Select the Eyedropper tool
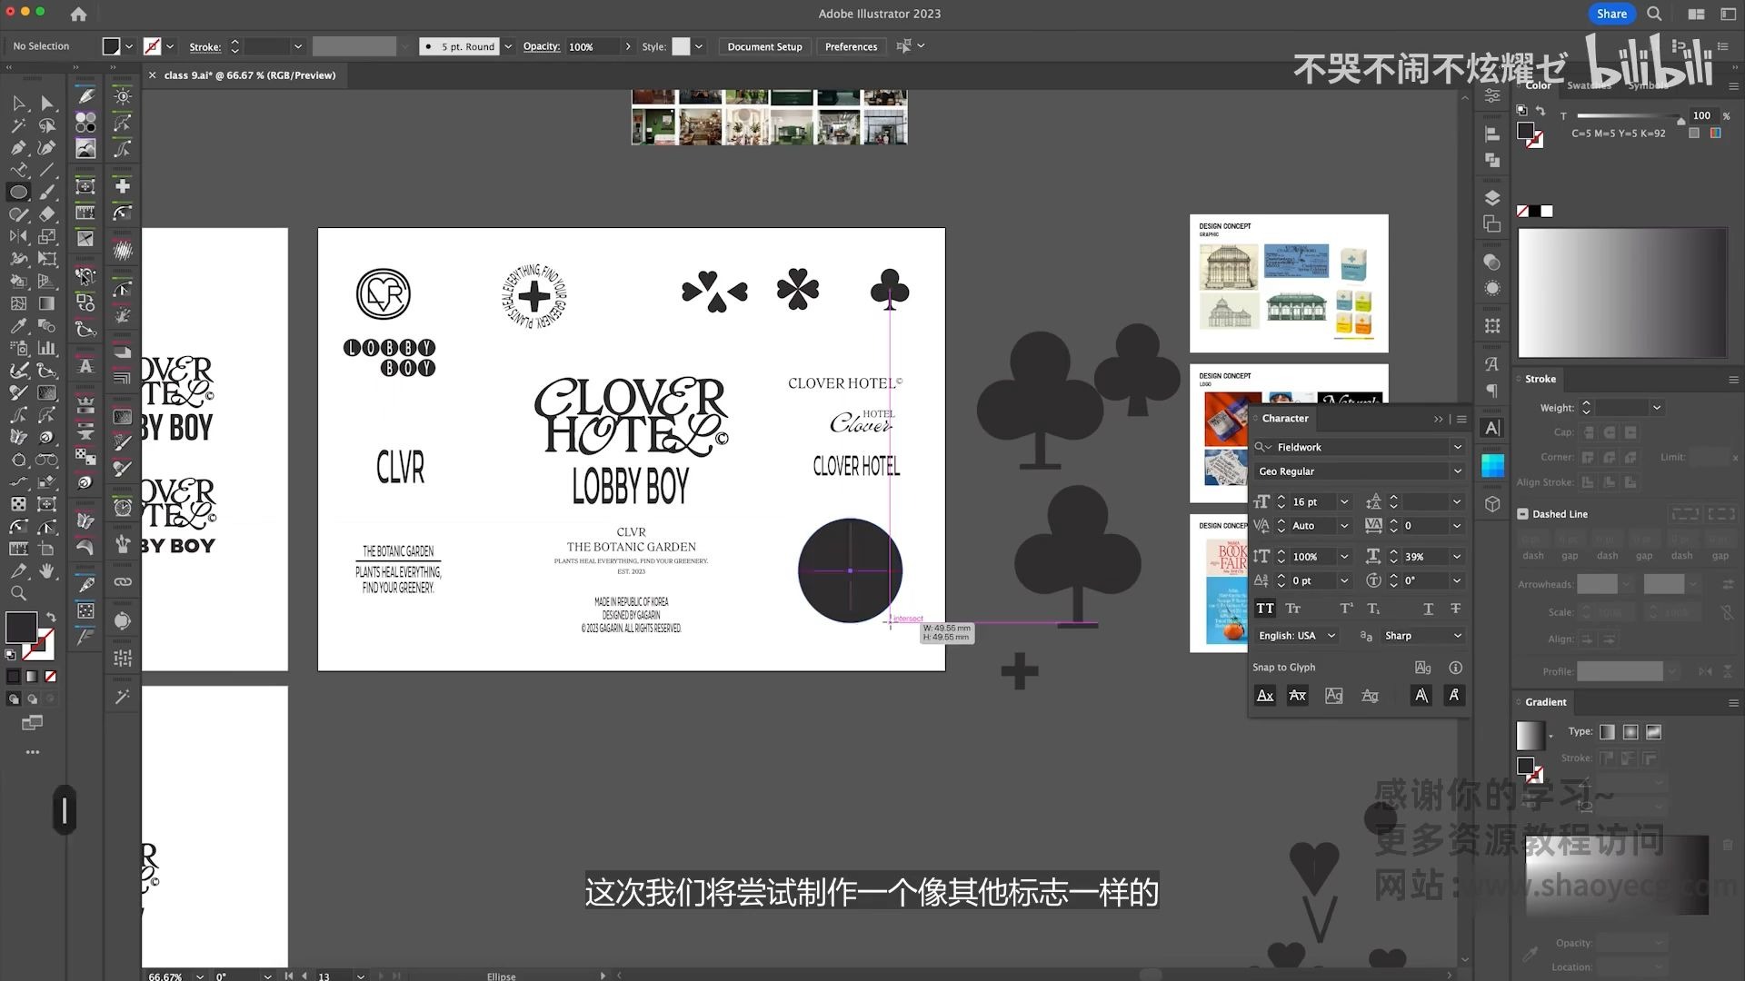The width and height of the screenshot is (1745, 981). click(19, 325)
